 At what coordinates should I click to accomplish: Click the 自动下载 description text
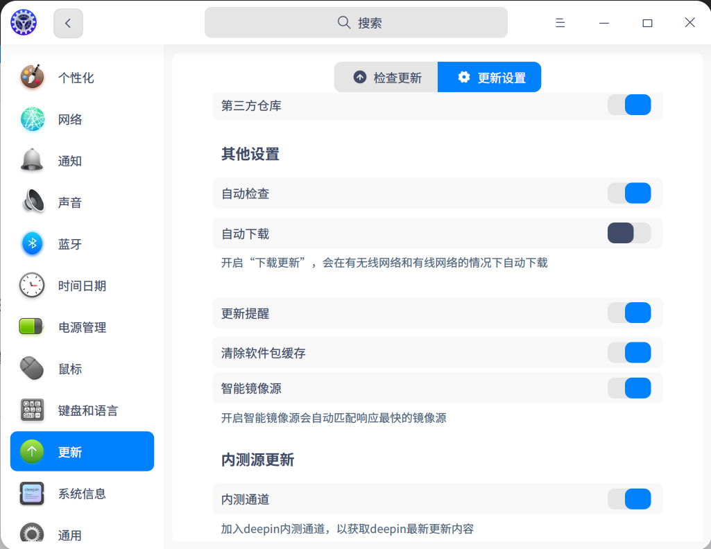point(384,263)
